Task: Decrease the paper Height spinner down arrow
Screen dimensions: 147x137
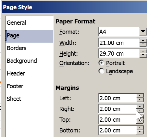Action: (143, 55)
